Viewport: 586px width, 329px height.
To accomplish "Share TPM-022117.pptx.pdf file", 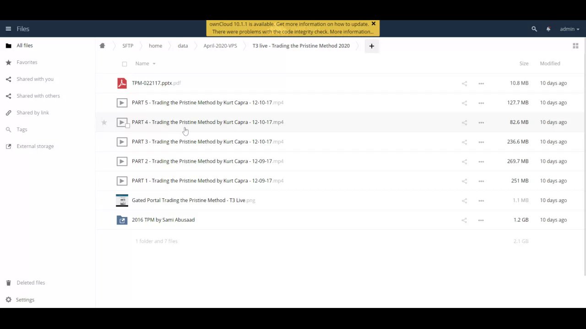I will tap(464, 83).
